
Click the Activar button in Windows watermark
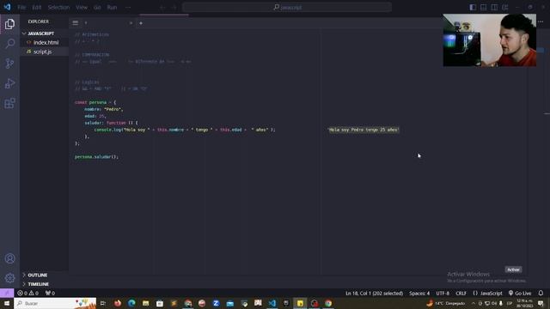513,270
